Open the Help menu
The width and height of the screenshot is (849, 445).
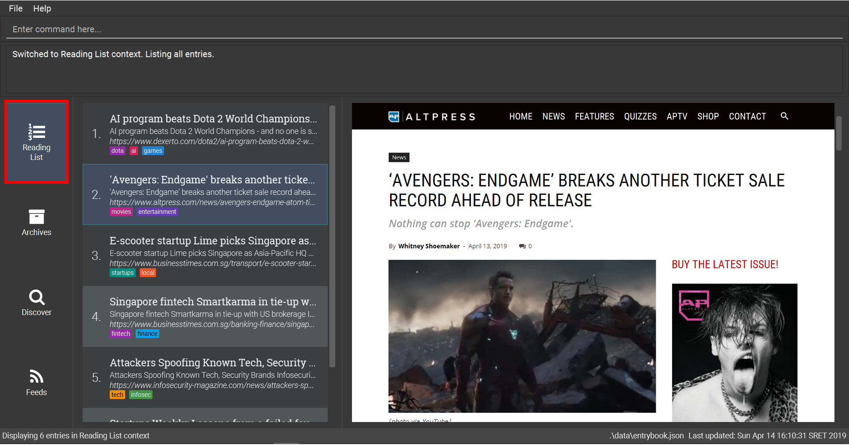[42, 8]
